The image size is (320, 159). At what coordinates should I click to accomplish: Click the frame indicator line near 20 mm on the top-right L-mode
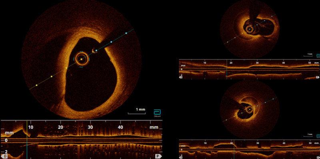click(227, 69)
